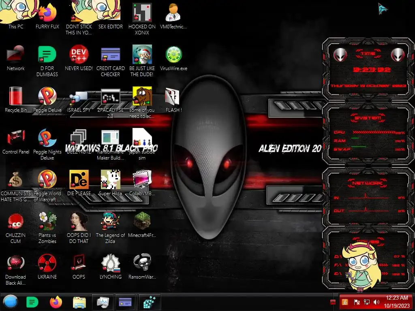This screenshot has height=311, width=415.
Task: Select the FLASH ! desktop icon
Action: 173,99
